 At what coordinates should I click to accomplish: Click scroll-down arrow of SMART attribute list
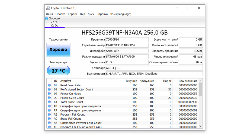[x=200, y=126]
